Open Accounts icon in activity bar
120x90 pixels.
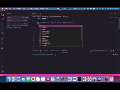pos(2,67)
